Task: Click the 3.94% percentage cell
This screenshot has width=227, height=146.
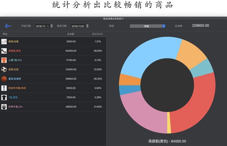Action: point(98,88)
